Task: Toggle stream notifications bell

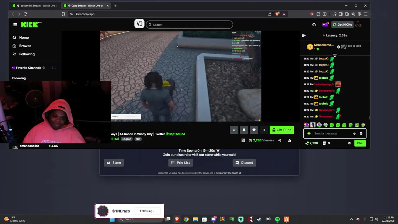Action: [x=244, y=130]
